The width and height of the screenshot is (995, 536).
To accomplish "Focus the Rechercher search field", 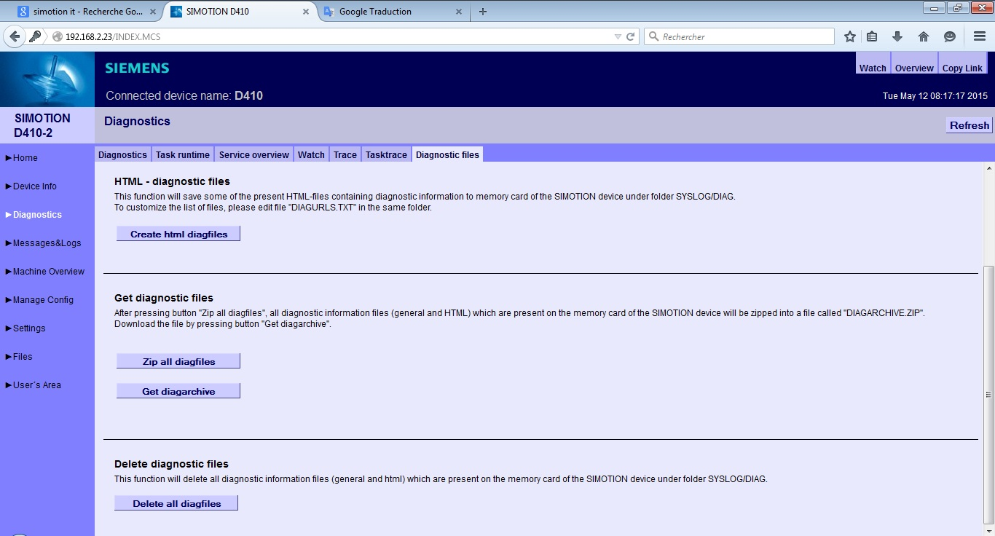I will pos(739,36).
